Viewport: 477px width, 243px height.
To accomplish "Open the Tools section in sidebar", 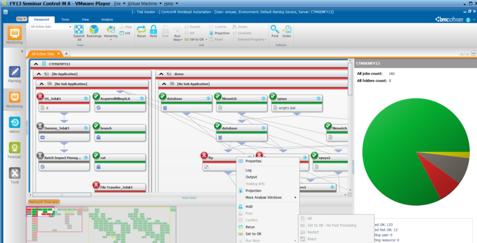I will tap(14, 175).
